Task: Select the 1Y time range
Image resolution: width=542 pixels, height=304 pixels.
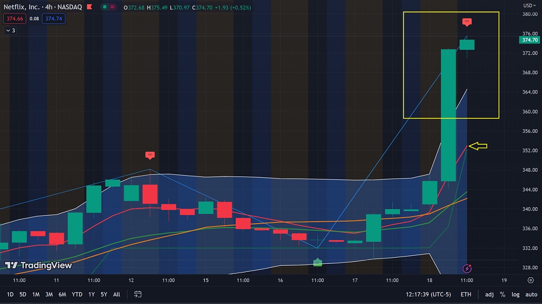Action: 91,294
